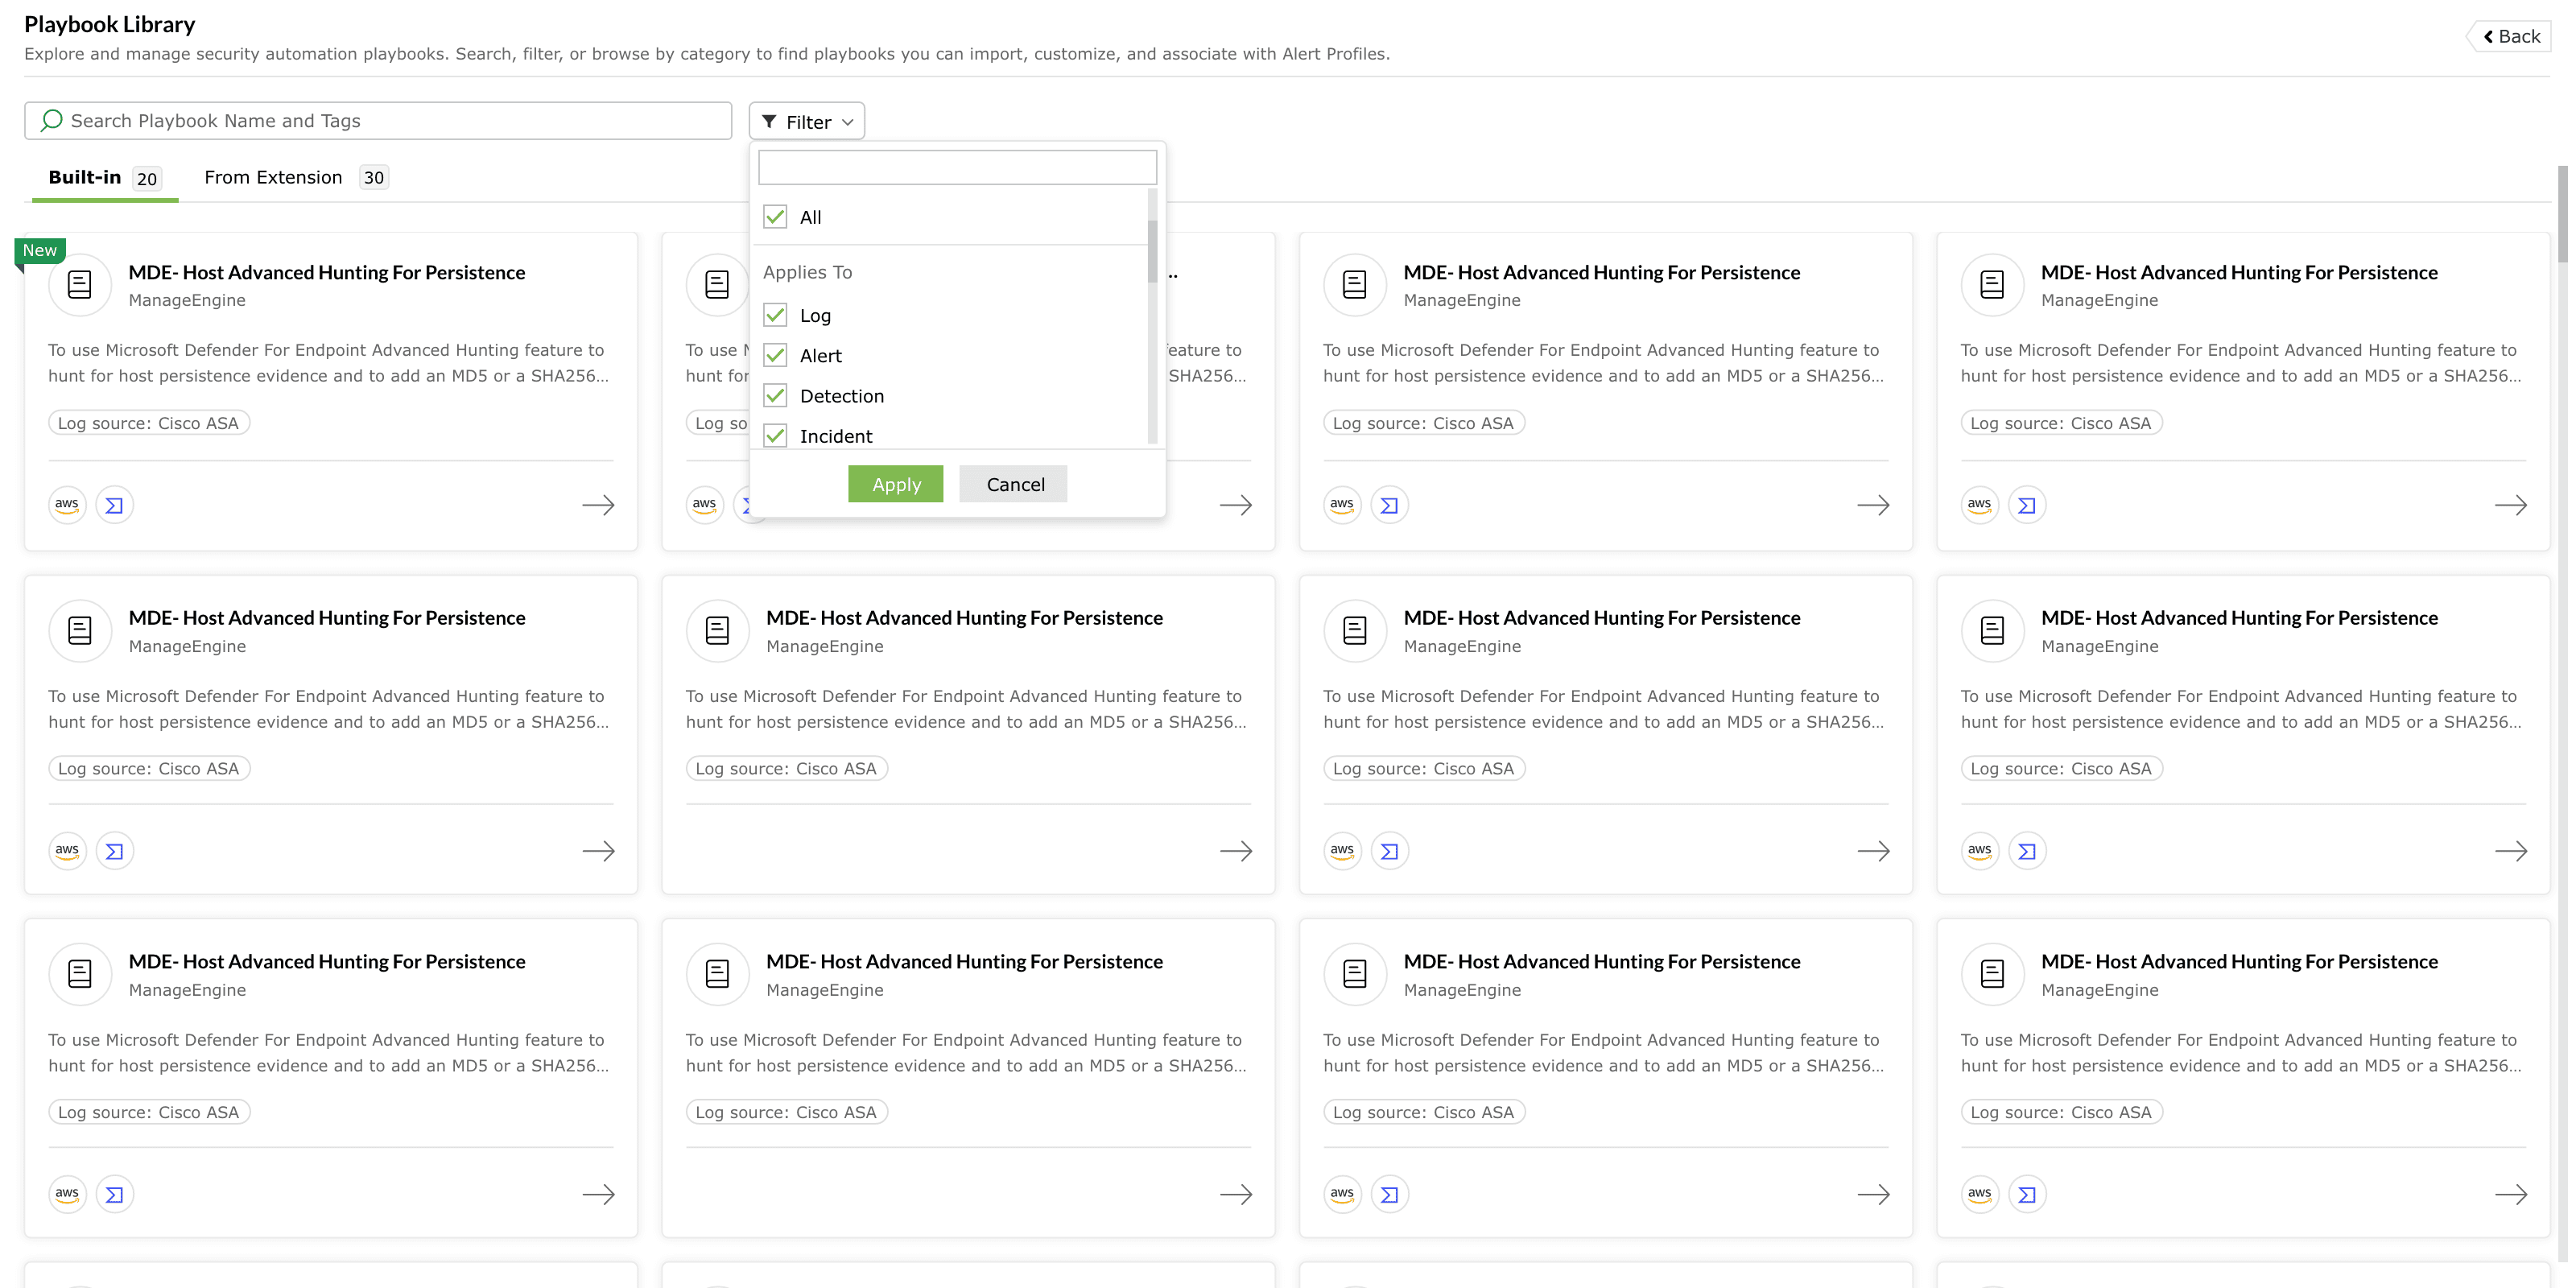2576x1288 pixels.
Task: Toggle the Alert checkbox
Action: click(775, 355)
